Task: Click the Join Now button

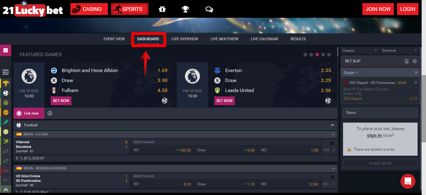Action: (x=378, y=9)
